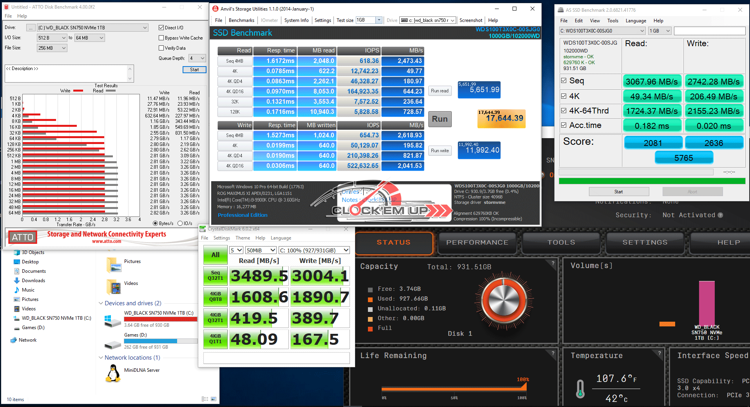Image resolution: width=750 pixels, height=407 pixels.
Task: Select the IO/s radio button
Action: 180,223
